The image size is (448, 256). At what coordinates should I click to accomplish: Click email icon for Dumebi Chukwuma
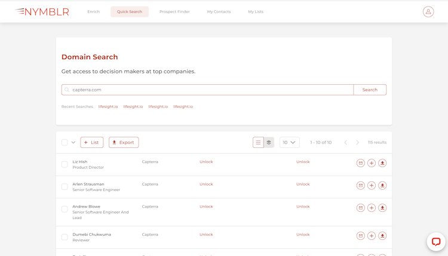361,236
